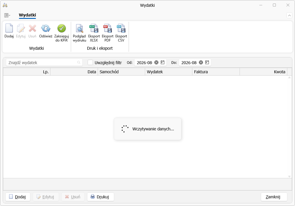
Task: Click the bottom Dodaj button
Action: [x=18, y=197]
